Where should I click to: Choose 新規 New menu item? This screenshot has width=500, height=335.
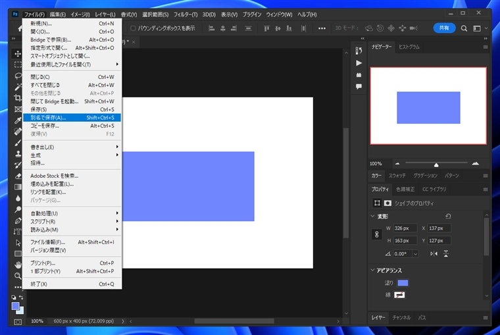(72, 23)
